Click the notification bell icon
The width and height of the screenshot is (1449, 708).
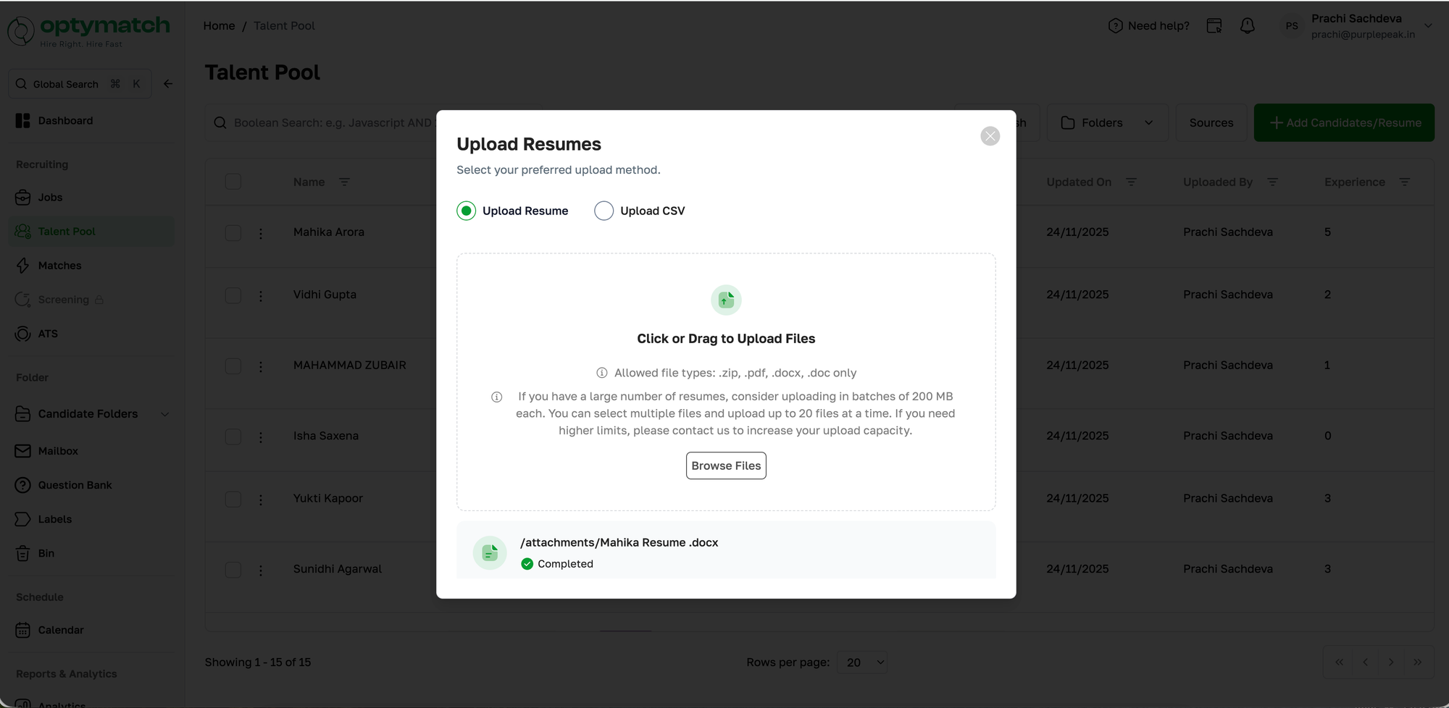point(1247,26)
